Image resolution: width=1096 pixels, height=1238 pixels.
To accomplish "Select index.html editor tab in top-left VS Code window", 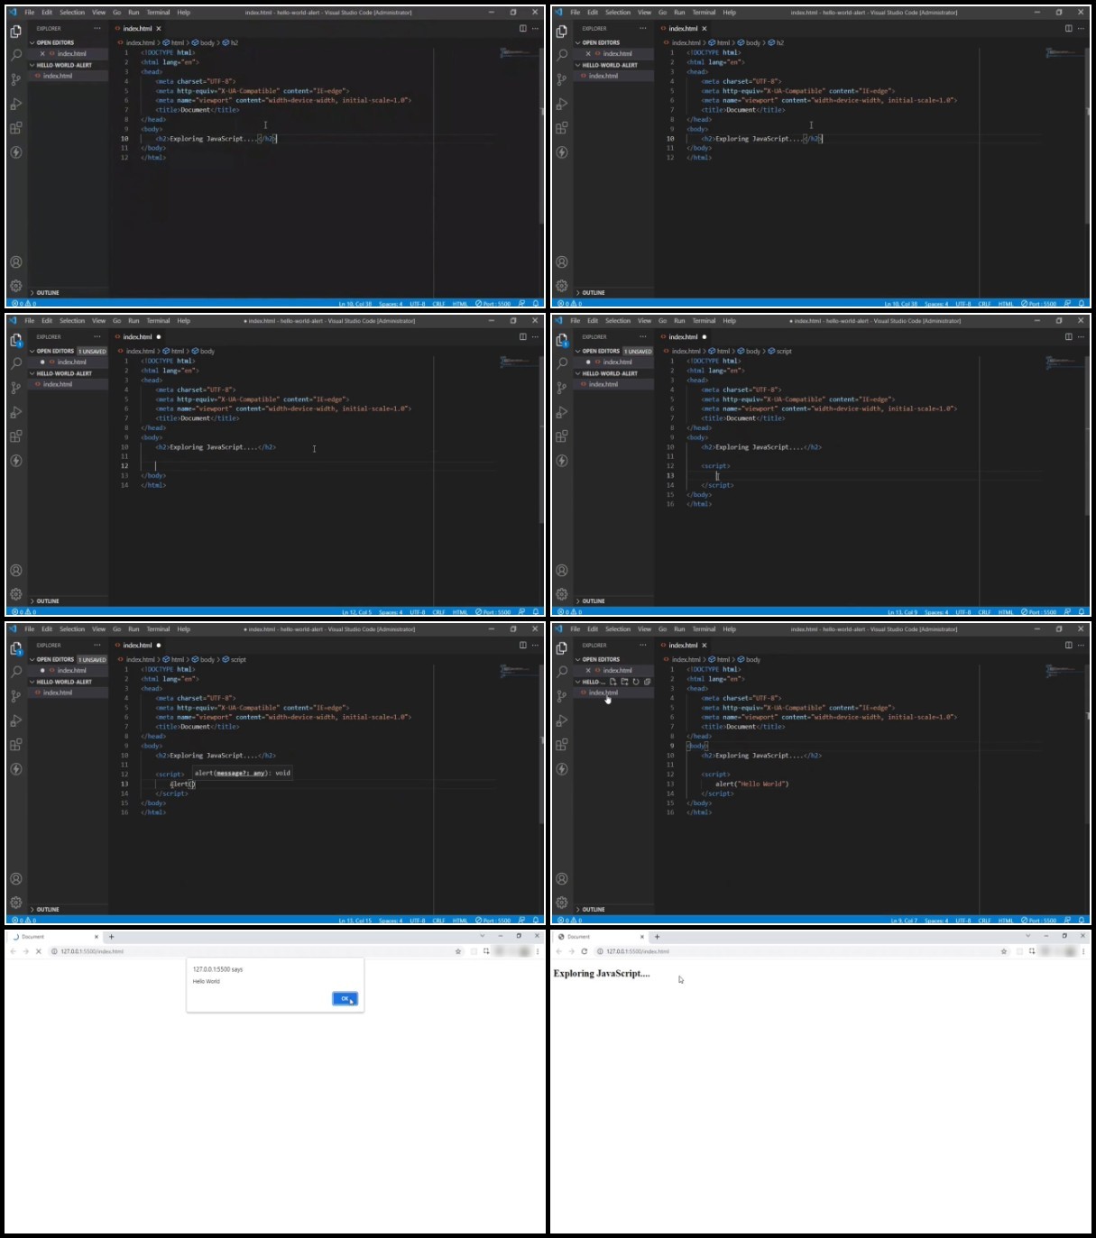I will click(137, 28).
